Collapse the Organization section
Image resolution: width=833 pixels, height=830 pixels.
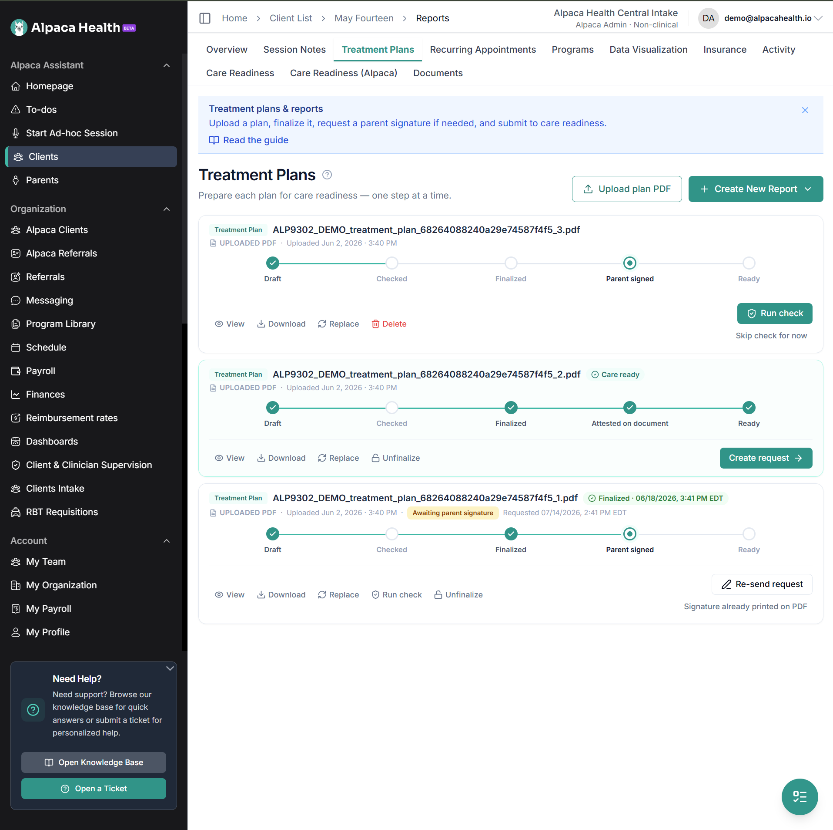pyautogui.click(x=167, y=209)
